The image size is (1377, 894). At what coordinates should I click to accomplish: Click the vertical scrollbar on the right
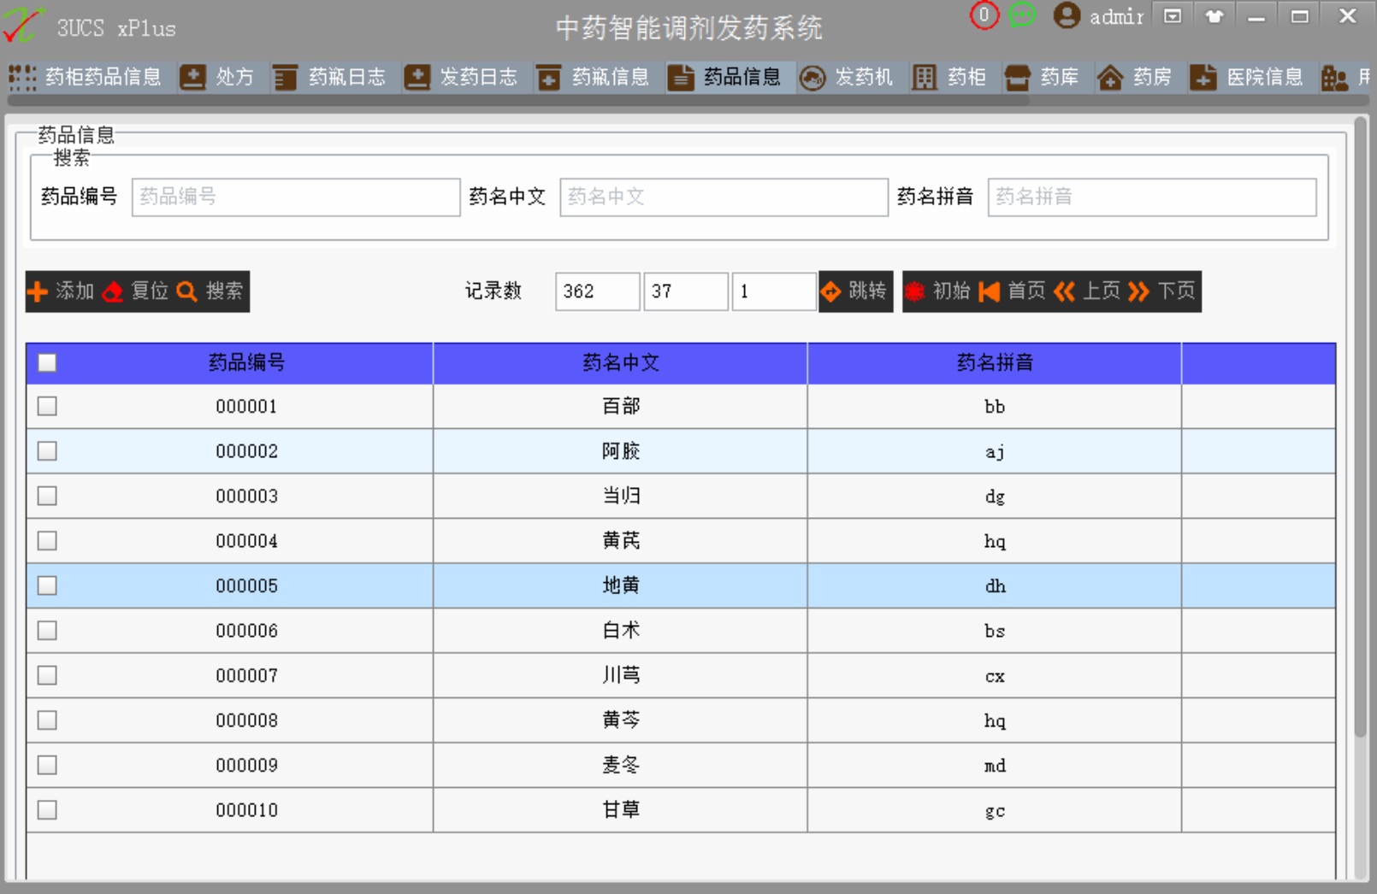(x=1360, y=427)
